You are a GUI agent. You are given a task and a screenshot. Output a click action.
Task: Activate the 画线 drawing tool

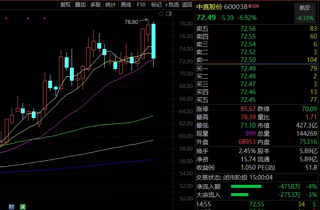coord(126,5)
